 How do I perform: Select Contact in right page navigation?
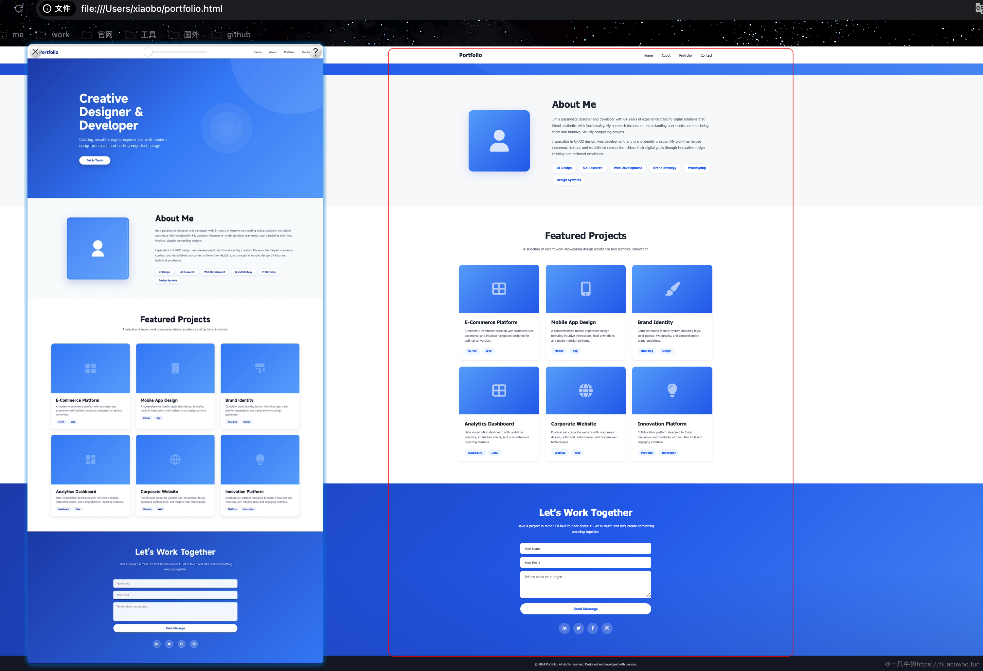click(706, 55)
